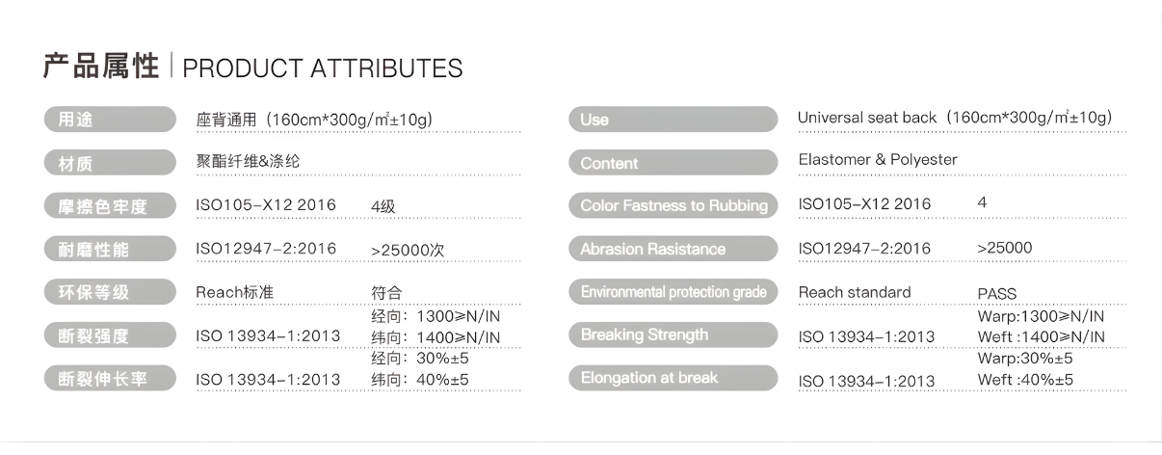Select the 材质 label pill
This screenshot has width=1162, height=455.
tap(109, 163)
